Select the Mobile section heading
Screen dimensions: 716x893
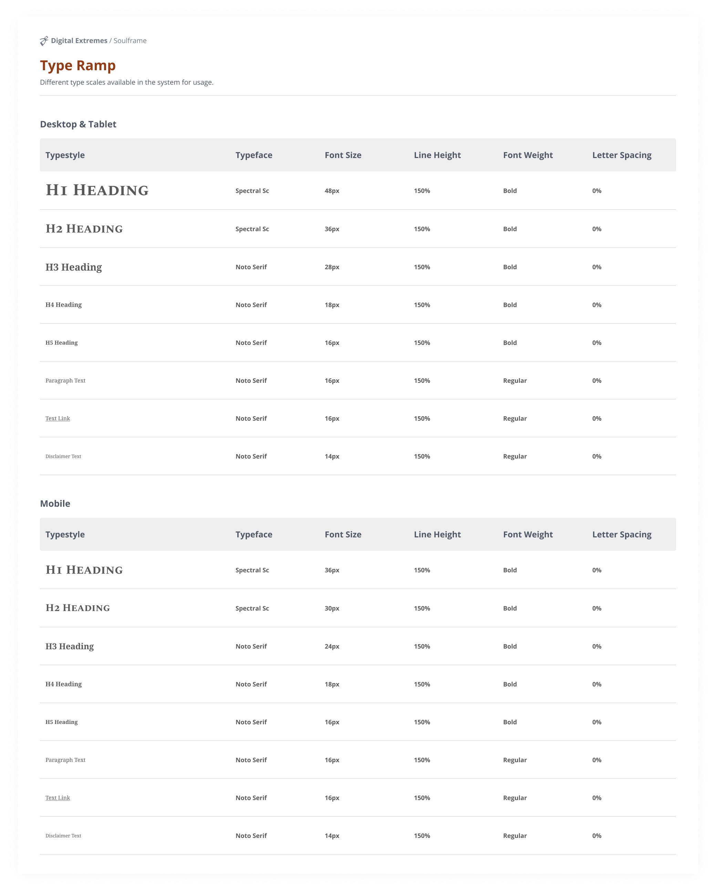point(55,504)
